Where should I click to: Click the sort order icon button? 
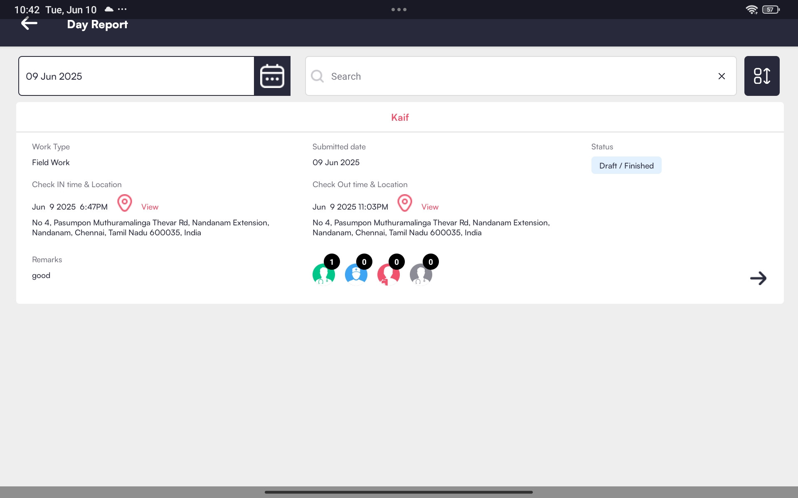(761, 76)
